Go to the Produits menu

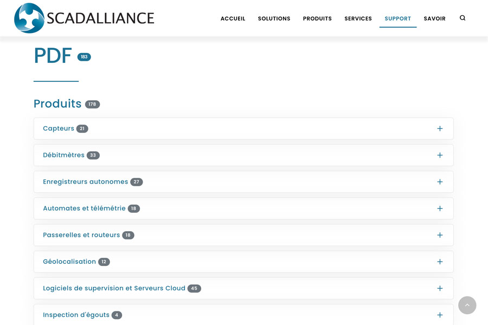317,18
